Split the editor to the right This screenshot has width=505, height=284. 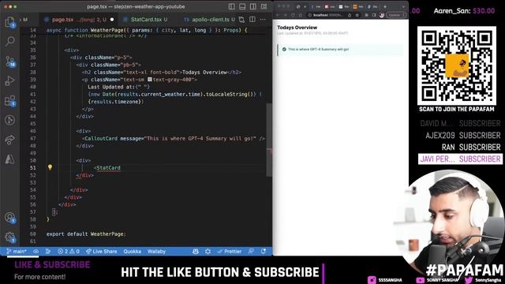pyautogui.click(x=252, y=20)
